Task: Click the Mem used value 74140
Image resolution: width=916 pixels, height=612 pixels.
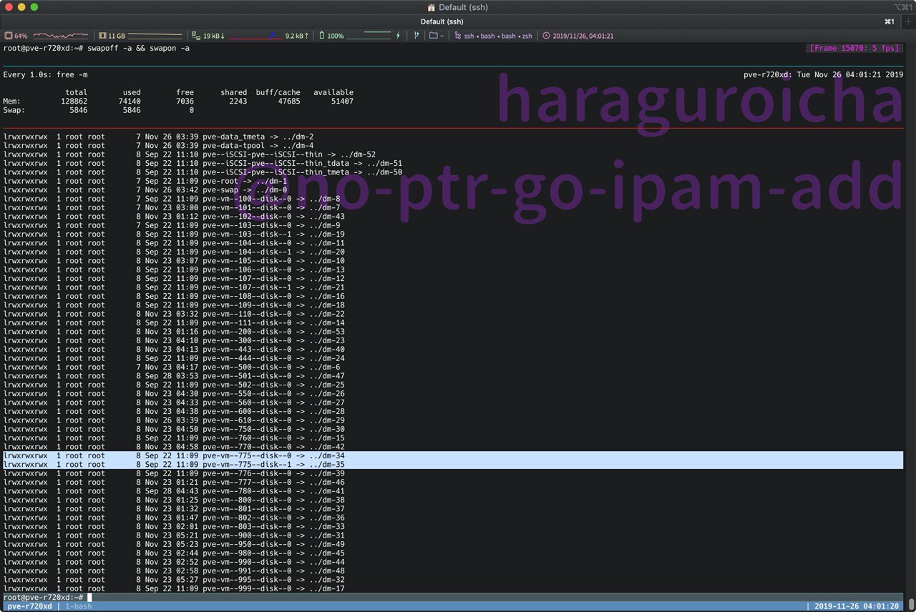Action: (x=128, y=102)
